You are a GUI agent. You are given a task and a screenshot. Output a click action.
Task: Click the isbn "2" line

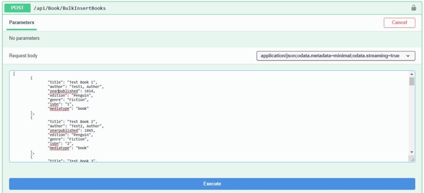tap(60, 144)
